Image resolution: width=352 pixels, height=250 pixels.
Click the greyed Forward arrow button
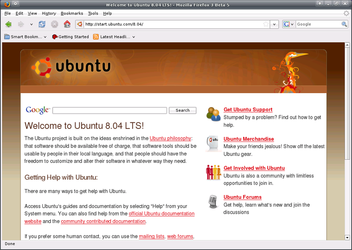click(21, 24)
